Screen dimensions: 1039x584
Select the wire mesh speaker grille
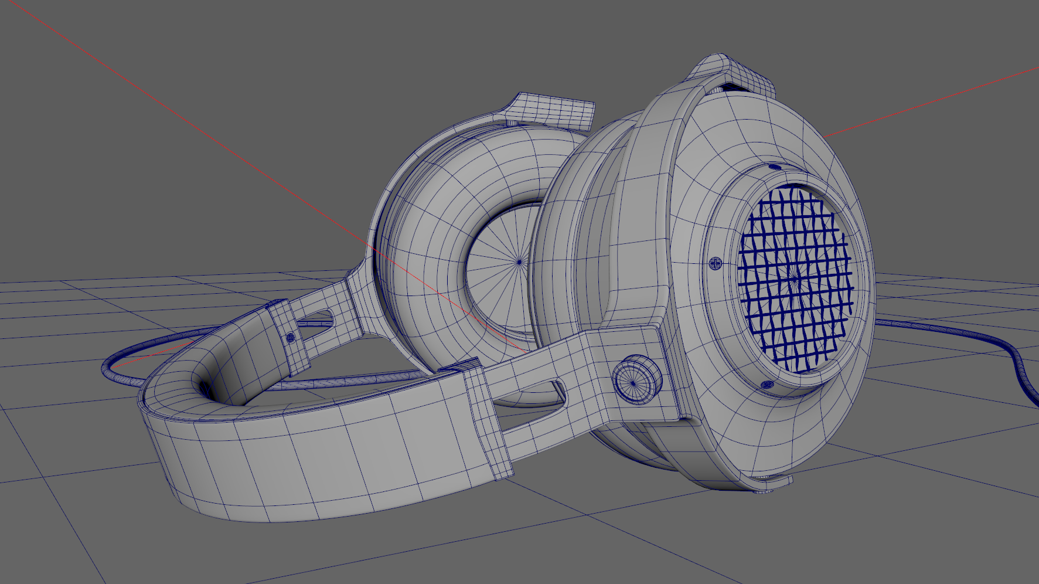click(x=795, y=280)
